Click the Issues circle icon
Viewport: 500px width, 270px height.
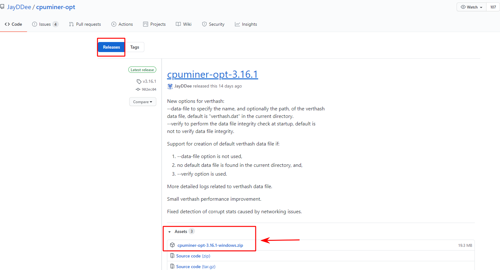click(x=35, y=24)
